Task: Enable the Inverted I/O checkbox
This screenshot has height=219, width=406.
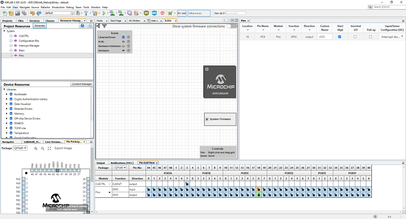Action: 355,37
